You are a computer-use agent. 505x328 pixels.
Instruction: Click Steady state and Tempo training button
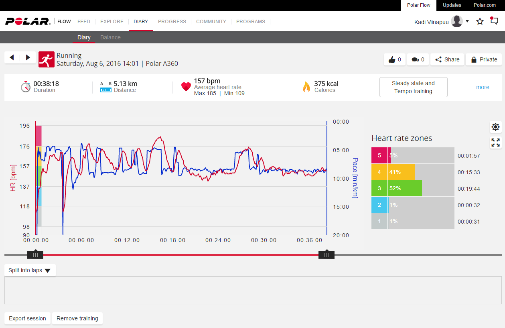click(x=413, y=87)
